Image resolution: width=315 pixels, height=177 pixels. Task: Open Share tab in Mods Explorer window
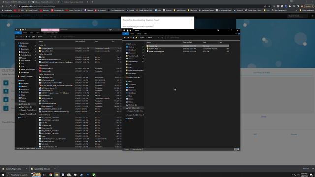click(x=139, y=34)
